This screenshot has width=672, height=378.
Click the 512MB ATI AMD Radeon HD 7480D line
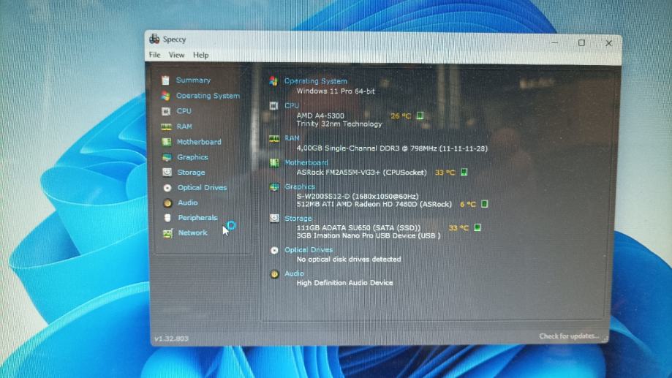pos(374,205)
